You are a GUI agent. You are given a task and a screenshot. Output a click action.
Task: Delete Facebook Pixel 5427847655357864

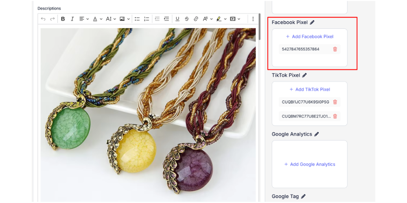coord(335,49)
